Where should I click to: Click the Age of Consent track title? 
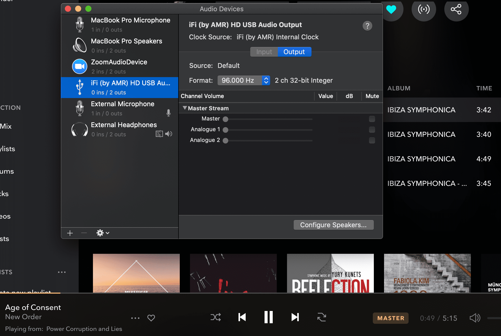pyautogui.click(x=33, y=307)
